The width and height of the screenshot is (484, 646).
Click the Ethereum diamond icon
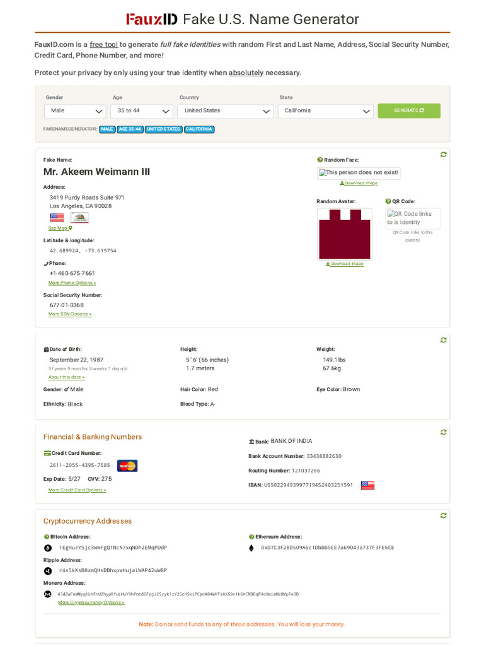(x=251, y=548)
